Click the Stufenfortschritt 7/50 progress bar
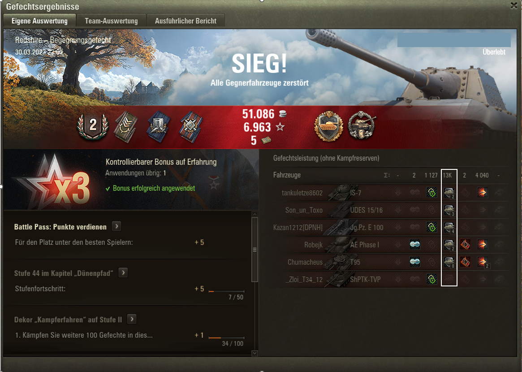 [226, 291]
